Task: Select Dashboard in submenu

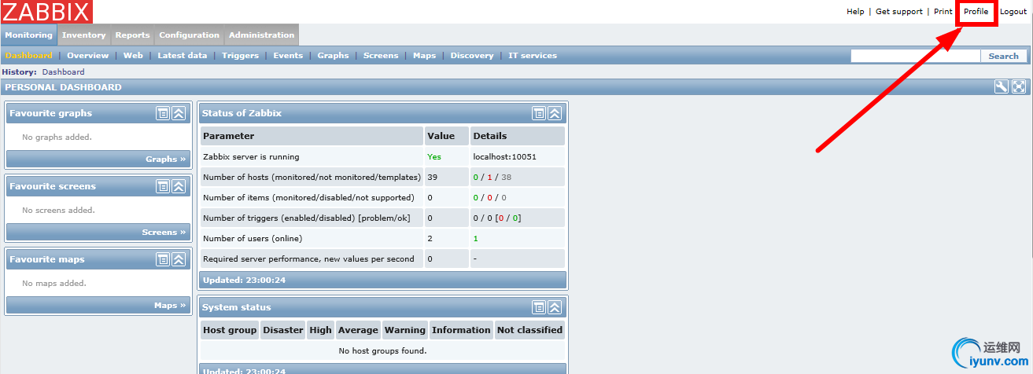Action: tap(28, 56)
